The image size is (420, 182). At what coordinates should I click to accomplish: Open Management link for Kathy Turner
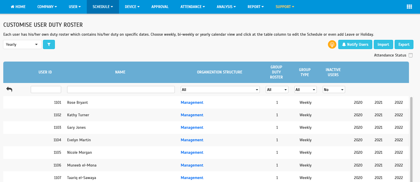pos(192,115)
